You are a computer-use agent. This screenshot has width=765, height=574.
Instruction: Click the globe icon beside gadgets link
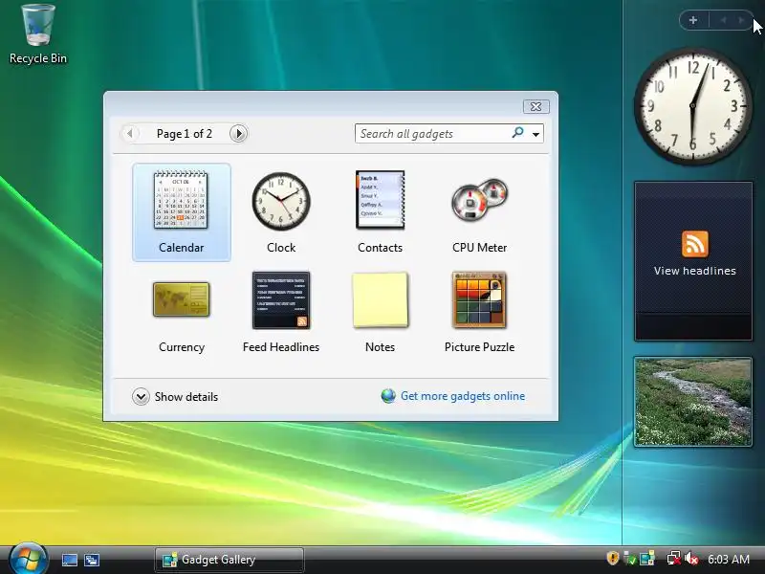pyautogui.click(x=388, y=396)
